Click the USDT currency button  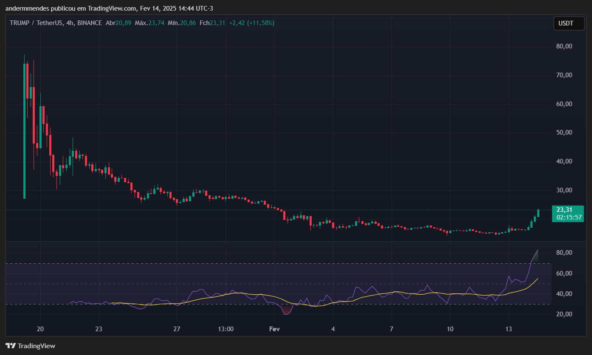pos(569,23)
